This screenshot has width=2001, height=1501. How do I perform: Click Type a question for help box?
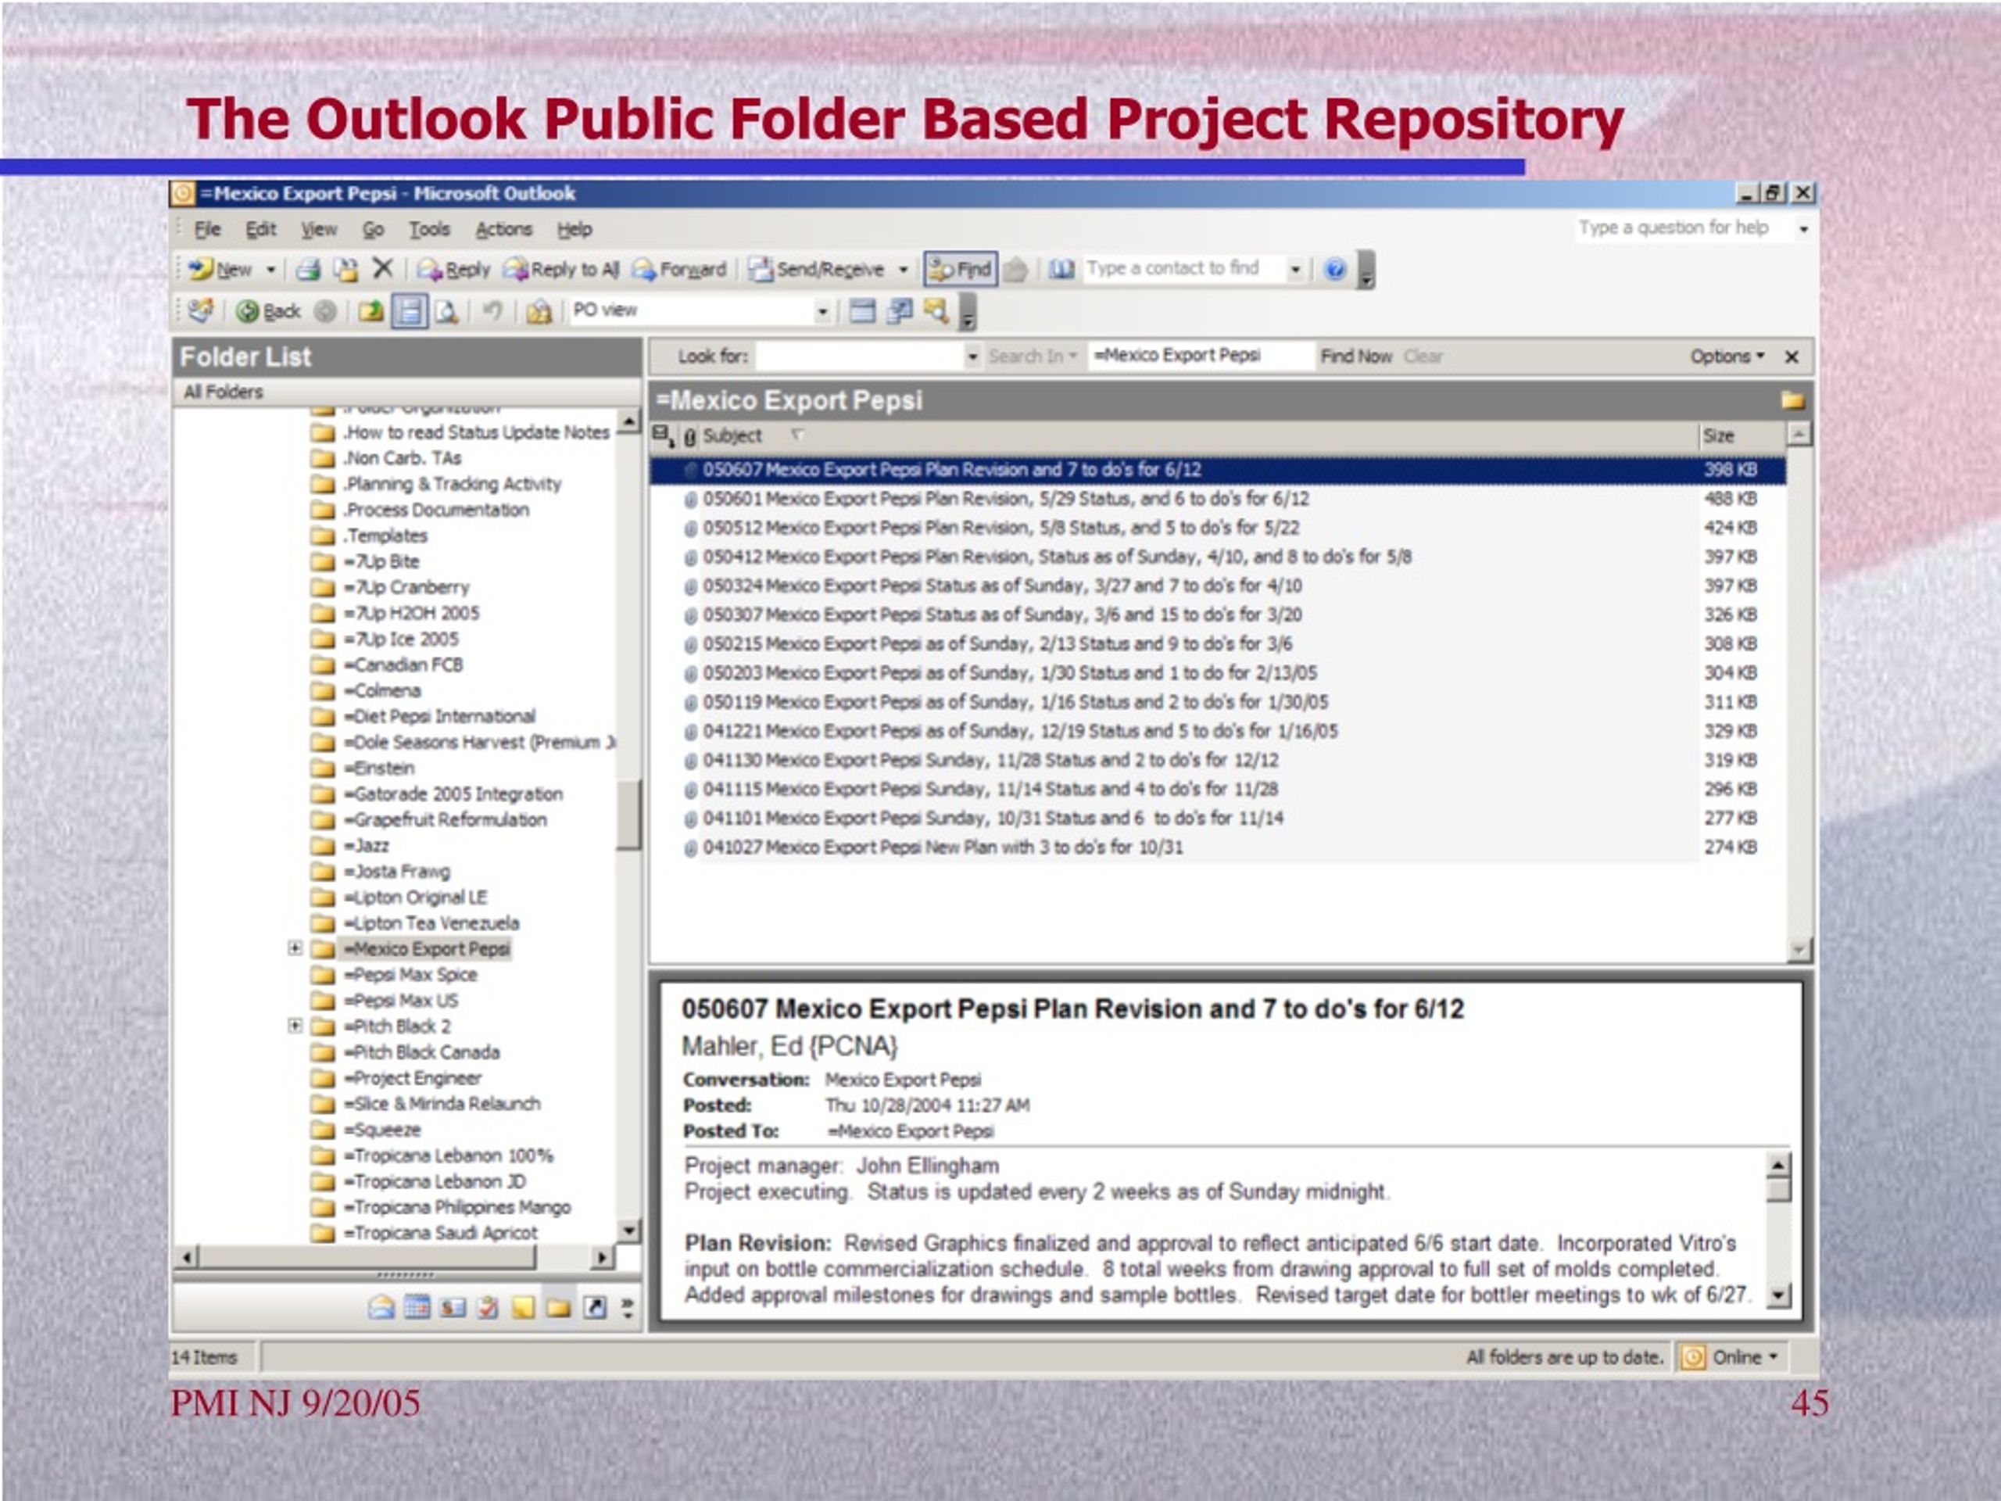click(x=1683, y=228)
